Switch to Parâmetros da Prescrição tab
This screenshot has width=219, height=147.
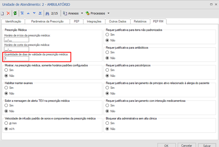47,21
